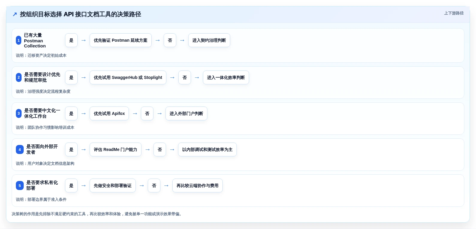Click 否 in the 面向外部开发者 row
476x229 pixels.
[160, 149]
